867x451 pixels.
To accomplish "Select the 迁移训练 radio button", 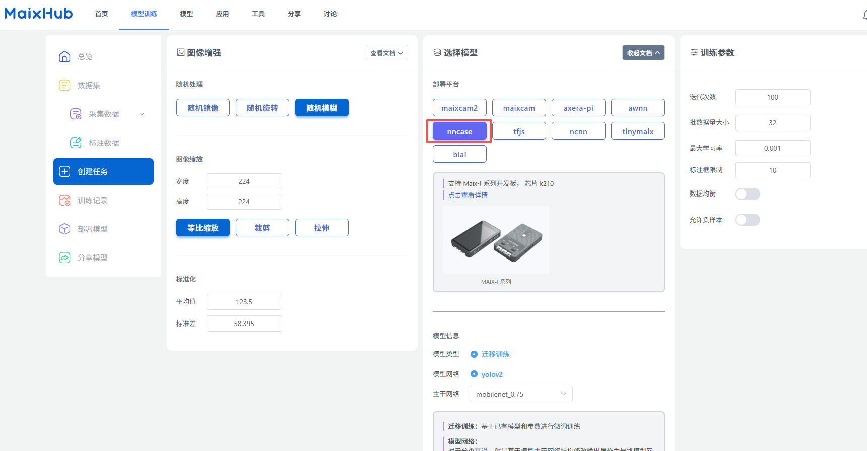I will click(x=474, y=354).
